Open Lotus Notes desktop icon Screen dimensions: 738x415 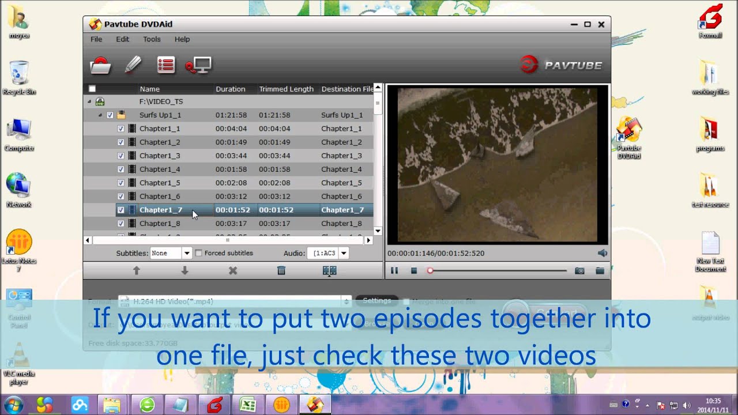coord(19,251)
